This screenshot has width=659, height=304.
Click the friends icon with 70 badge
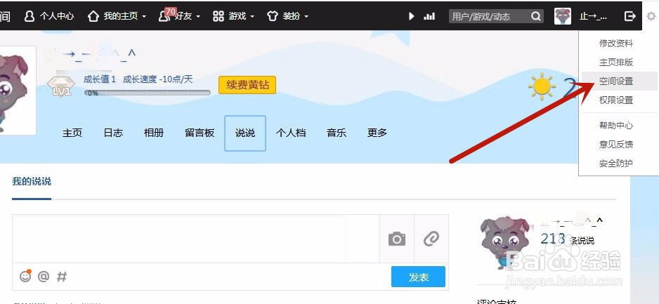click(x=164, y=16)
